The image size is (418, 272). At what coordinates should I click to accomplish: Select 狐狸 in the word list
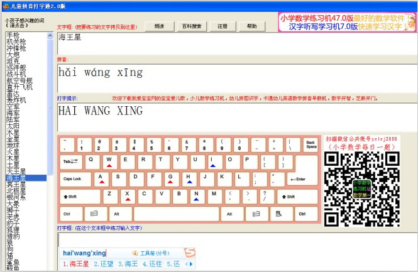(x=13, y=230)
